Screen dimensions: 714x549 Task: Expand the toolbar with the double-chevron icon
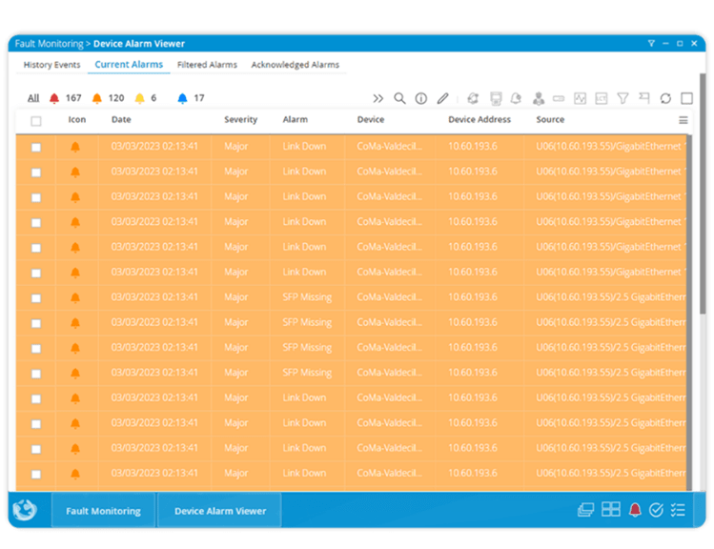[x=377, y=98]
